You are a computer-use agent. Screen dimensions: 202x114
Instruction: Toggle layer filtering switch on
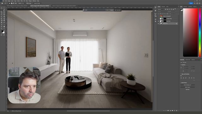click(175, 9)
